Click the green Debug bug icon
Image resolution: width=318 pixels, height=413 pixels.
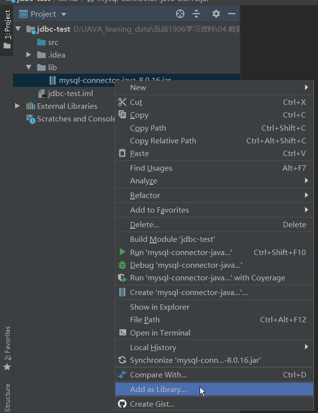pos(122,265)
